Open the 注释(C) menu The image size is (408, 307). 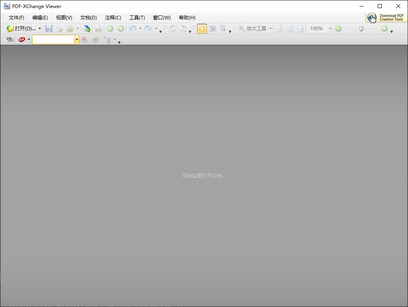point(113,18)
